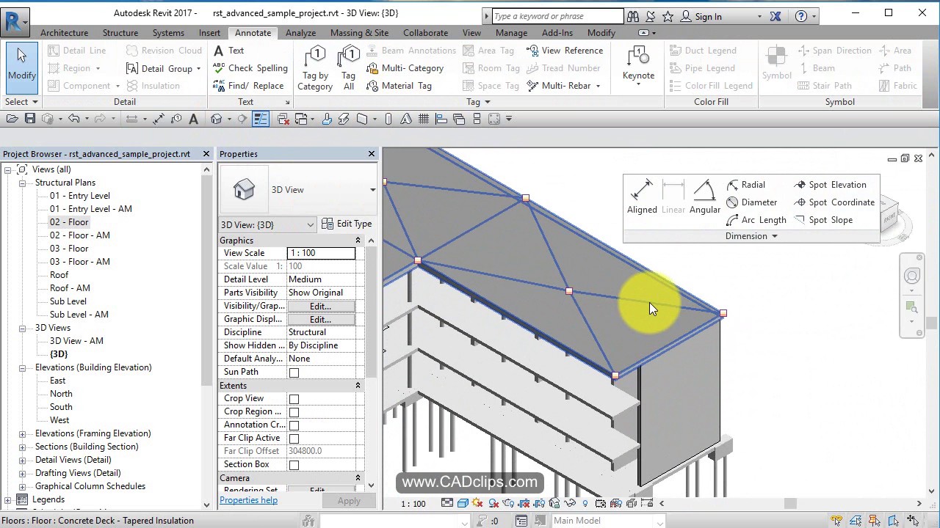Toggle the Crop View checkbox
The width and height of the screenshot is (940, 528).
pos(294,399)
